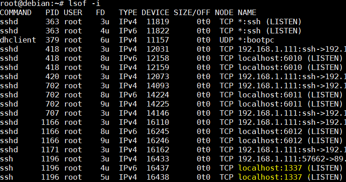Click yellow 'localhost:1337' in the last IPv4 row

coord(270,177)
